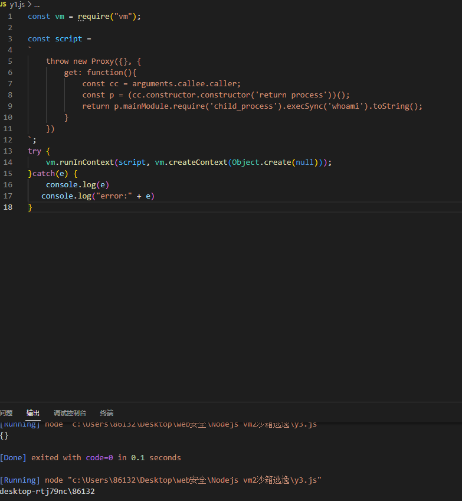Click 'whoami' string on line 9
Image resolution: width=462 pixels, height=501 pixels.
[346, 106]
